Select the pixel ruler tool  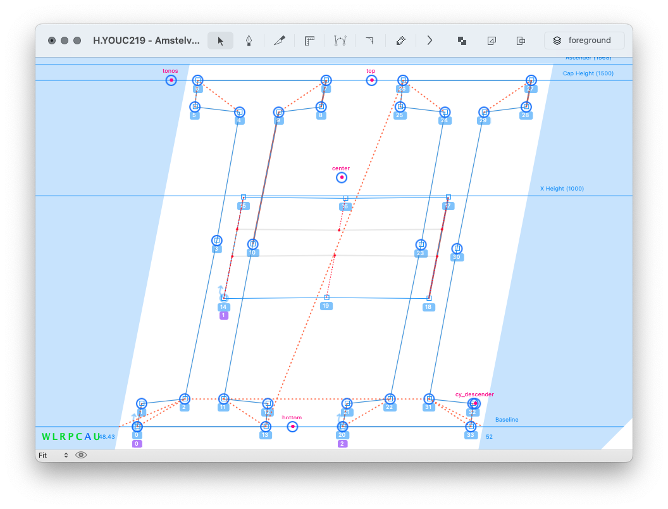400,41
